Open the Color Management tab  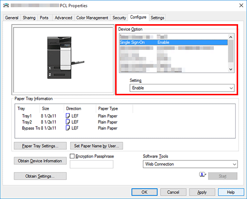click(x=92, y=18)
